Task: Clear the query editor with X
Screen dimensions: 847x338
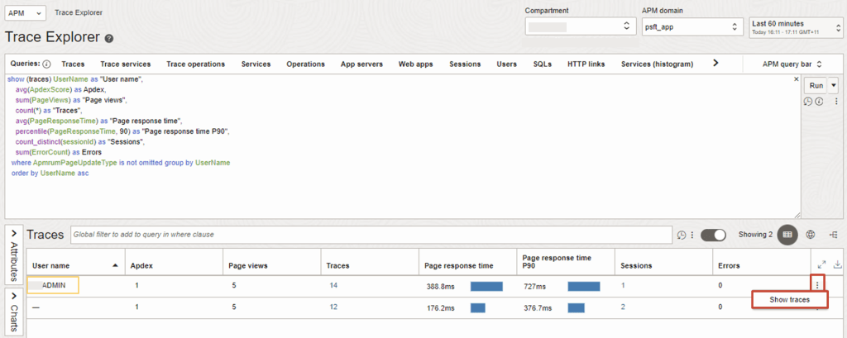Action: pyautogui.click(x=796, y=80)
